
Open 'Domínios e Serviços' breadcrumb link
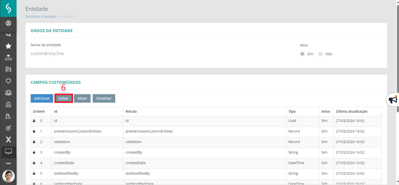click(x=41, y=16)
